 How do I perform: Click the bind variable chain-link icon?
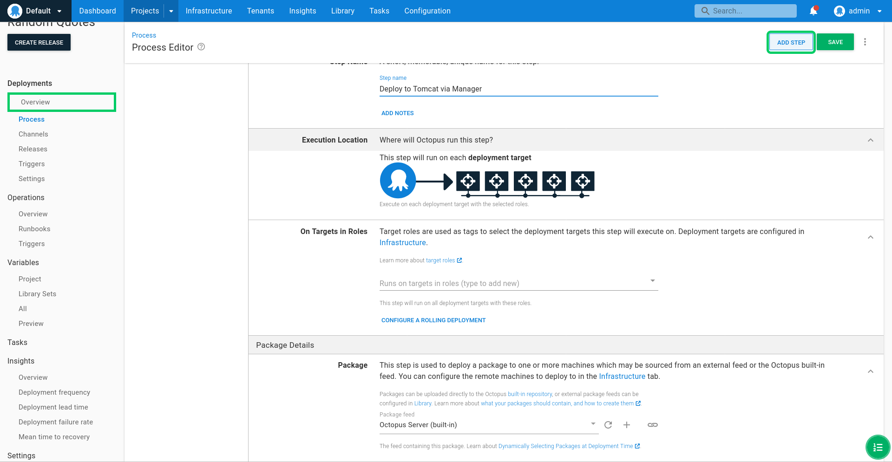pos(653,425)
